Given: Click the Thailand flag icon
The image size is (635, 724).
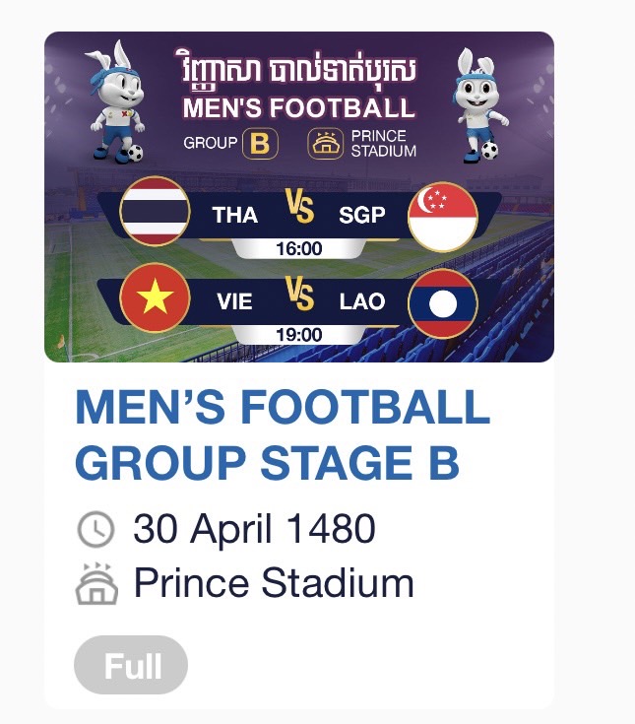Looking at the screenshot, I should pyautogui.click(x=155, y=211).
